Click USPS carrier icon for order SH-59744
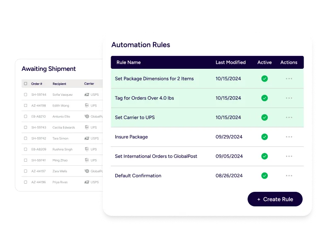This screenshot has width=323, height=242. [x=87, y=95]
